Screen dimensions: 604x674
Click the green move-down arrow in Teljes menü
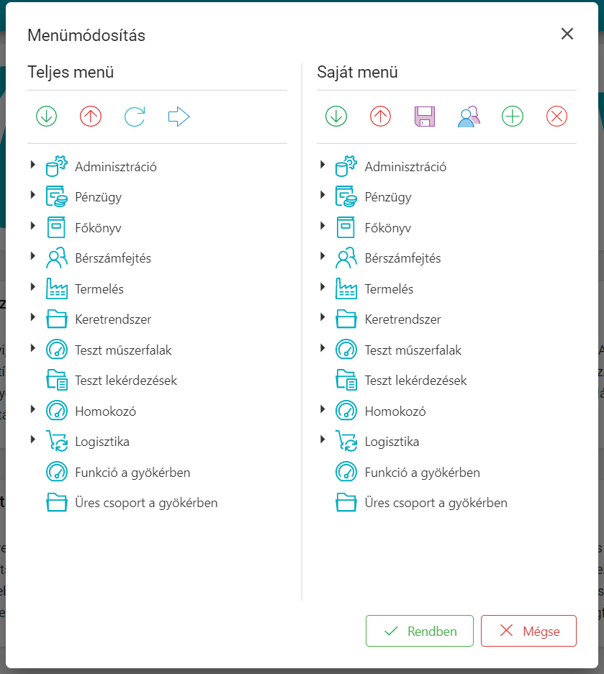47,116
